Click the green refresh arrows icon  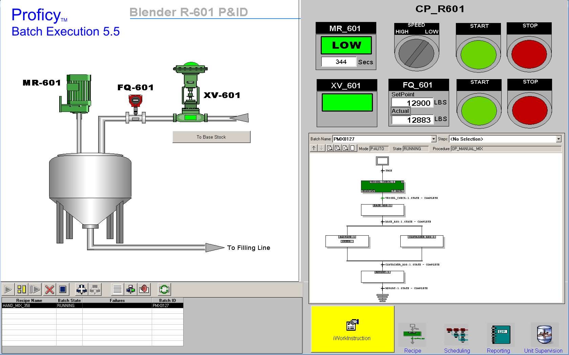tap(164, 289)
